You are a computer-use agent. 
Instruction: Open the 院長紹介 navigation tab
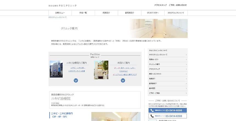pyautogui.click(x=106, y=13)
